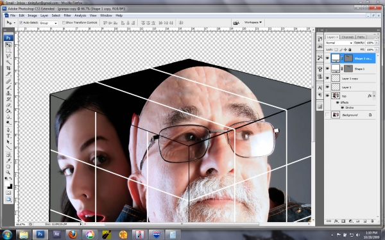Click the Go to Bridge icon

236,22
